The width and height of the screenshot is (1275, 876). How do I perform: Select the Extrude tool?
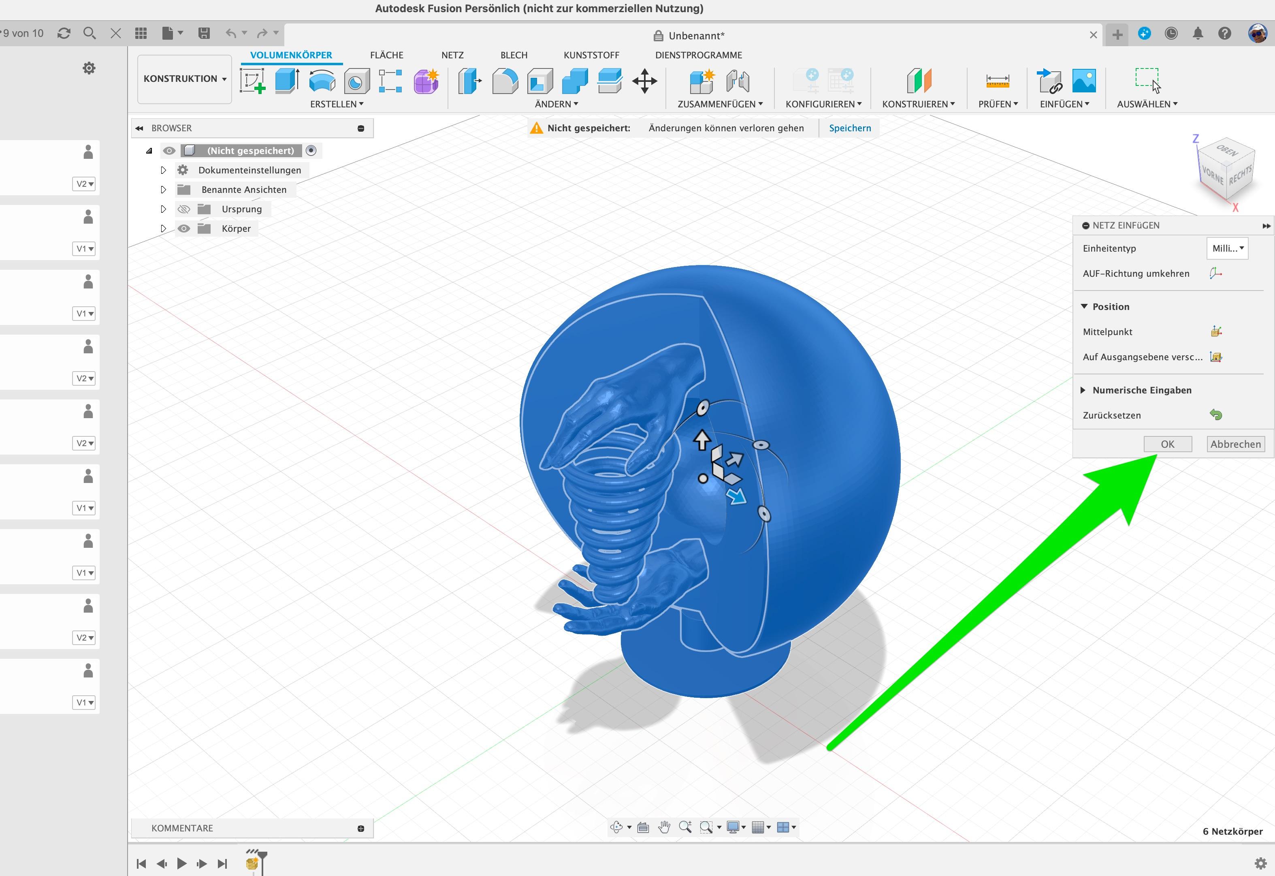coord(287,81)
